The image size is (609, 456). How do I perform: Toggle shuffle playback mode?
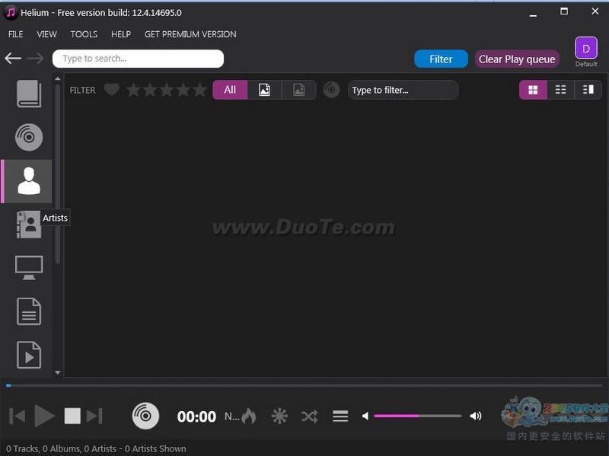309,416
